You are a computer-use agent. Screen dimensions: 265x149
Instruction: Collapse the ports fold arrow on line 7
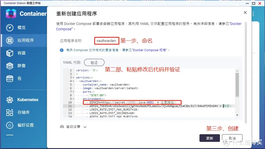(x=73, y=92)
